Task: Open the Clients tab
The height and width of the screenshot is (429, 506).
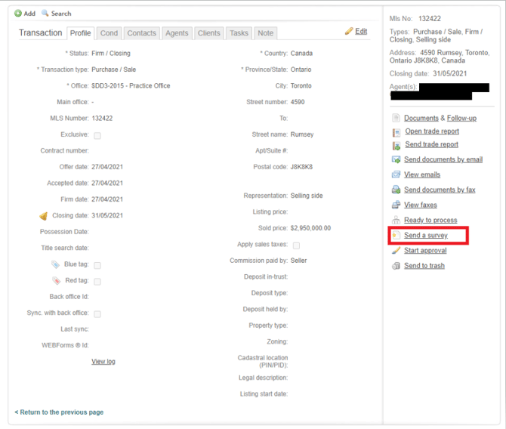Action: tap(208, 33)
